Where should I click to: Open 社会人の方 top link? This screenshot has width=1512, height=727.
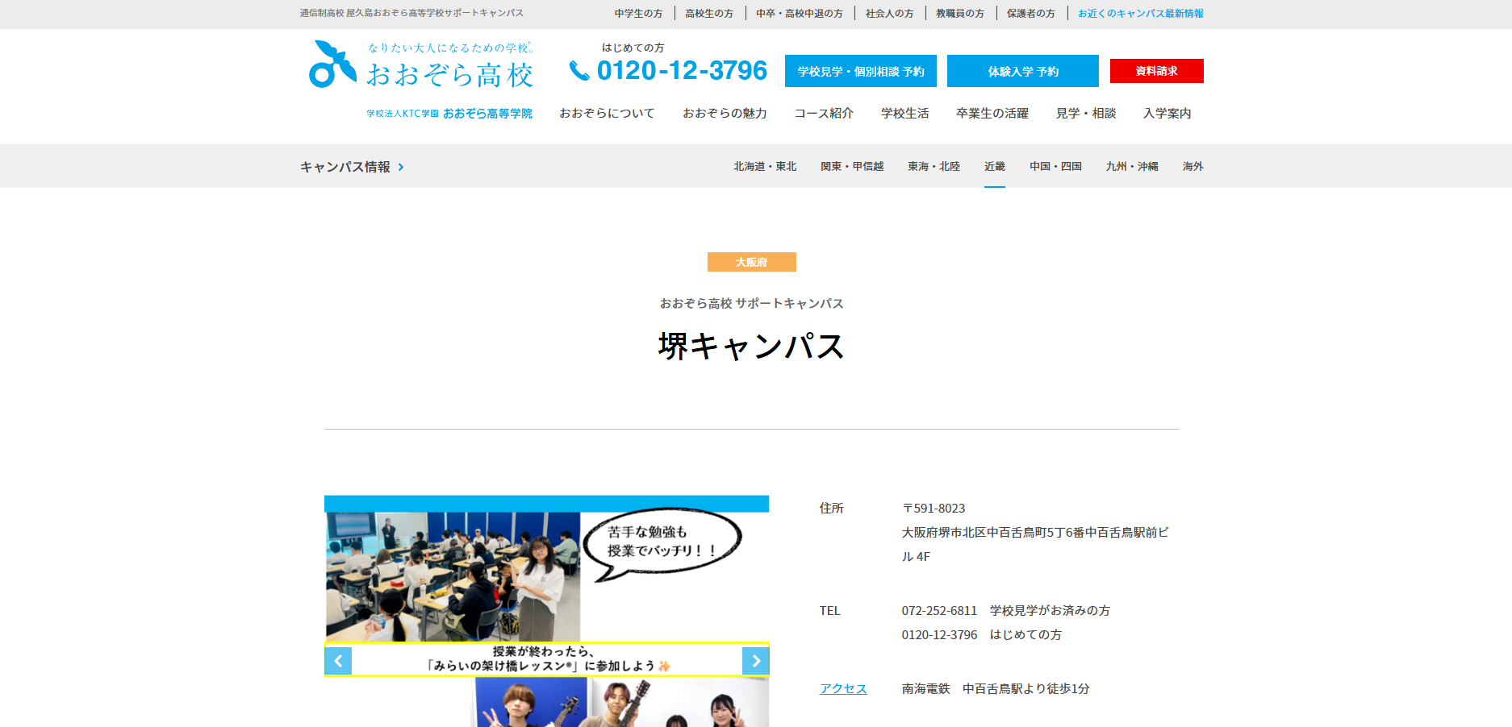tap(889, 14)
